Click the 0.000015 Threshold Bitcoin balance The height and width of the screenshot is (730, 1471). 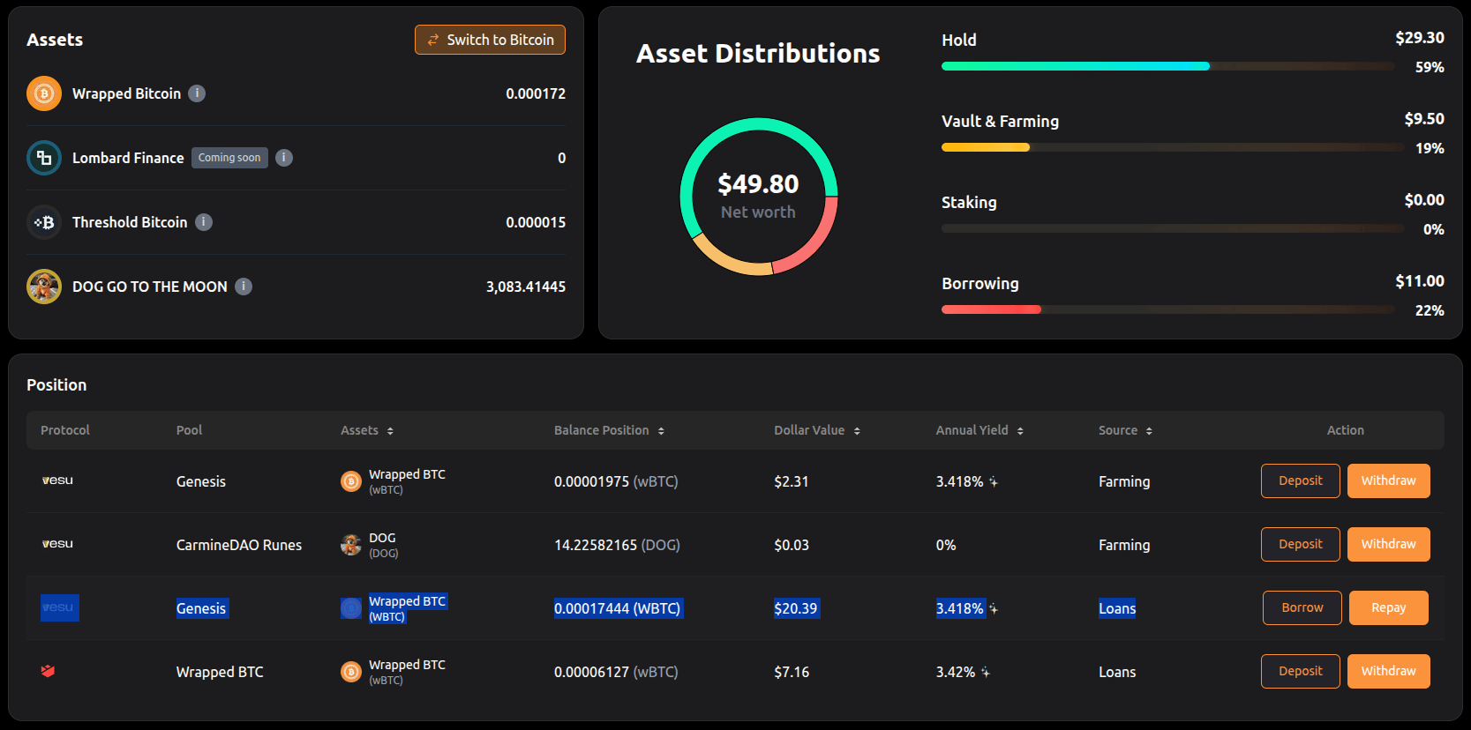point(536,222)
